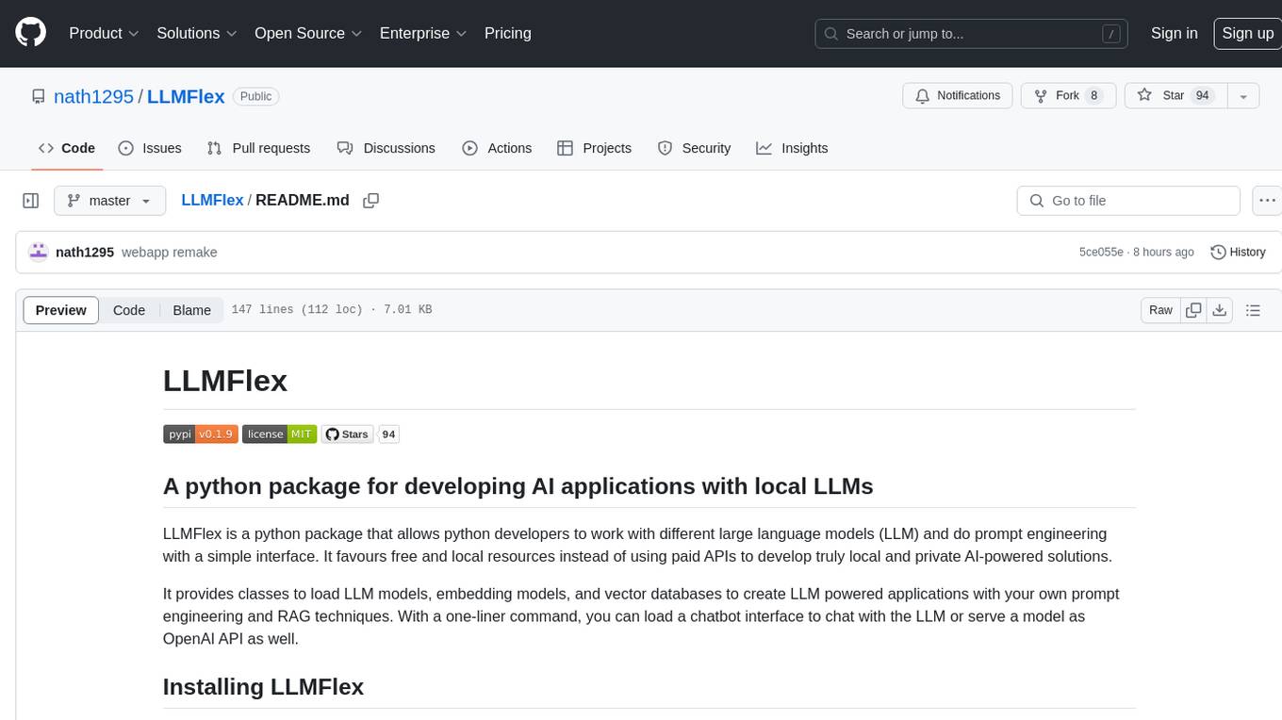Click the fork count 8
1282x720 pixels.
tap(1093, 96)
